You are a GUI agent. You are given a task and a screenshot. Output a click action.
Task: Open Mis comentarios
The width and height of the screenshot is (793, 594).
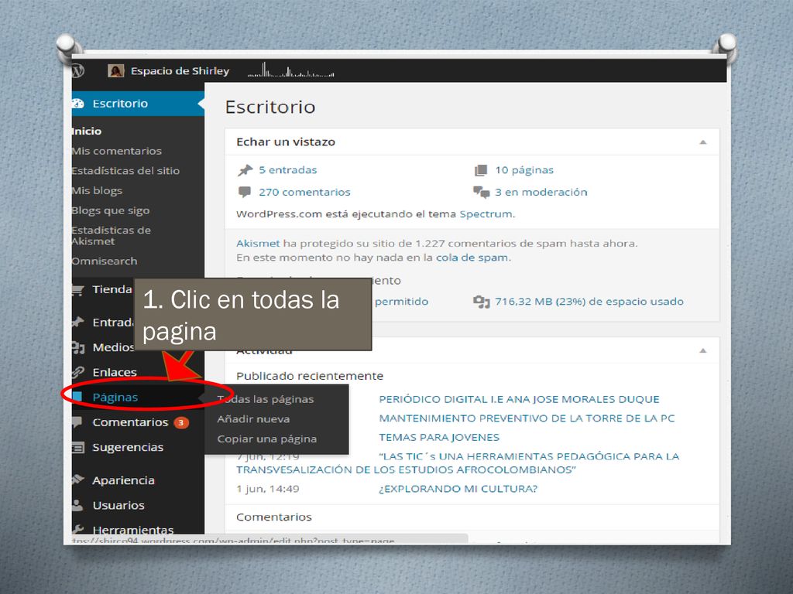click(117, 151)
